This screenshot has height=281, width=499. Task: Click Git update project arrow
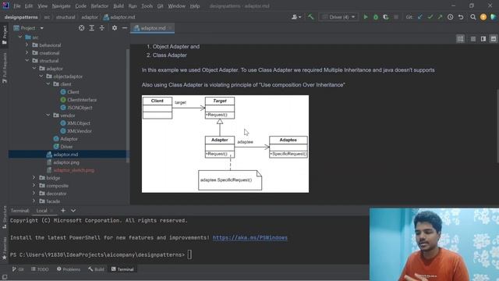coord(420,17)
